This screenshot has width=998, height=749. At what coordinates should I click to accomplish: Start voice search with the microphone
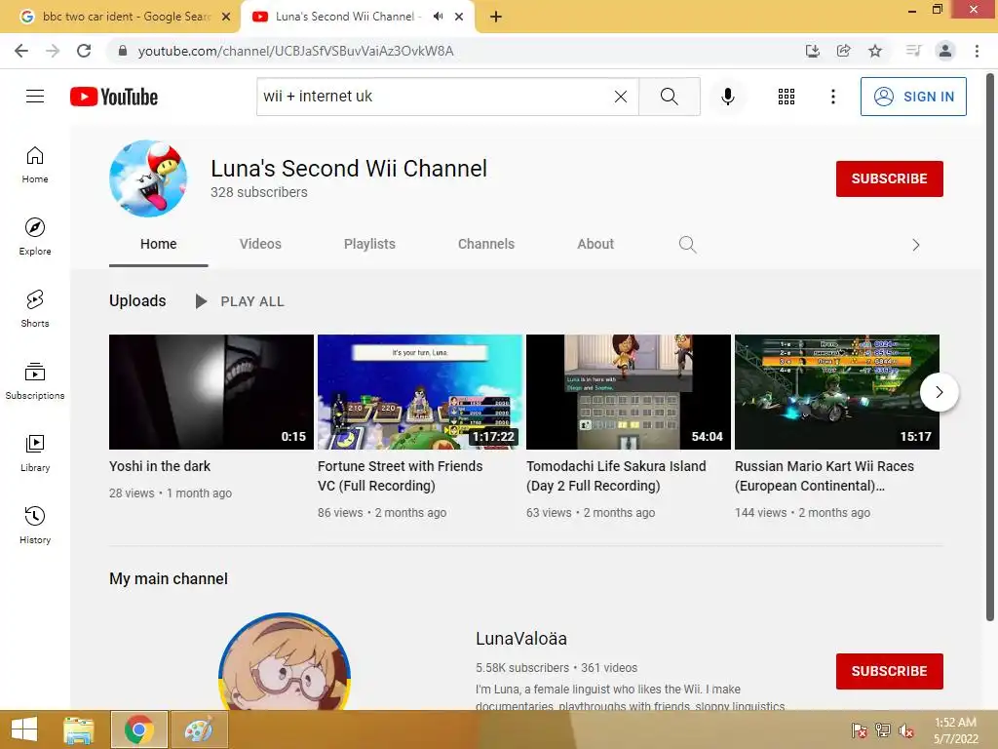(x=727, y=97)
